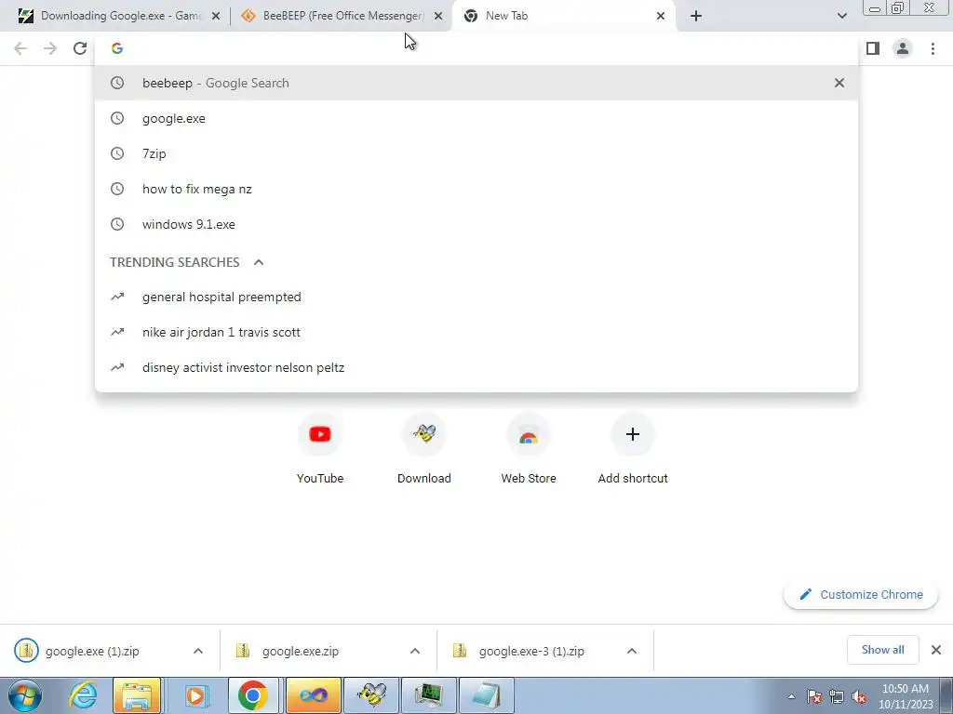
Task: Select trending search 'nike air jordan 1 travis scott'
Action: click(476, 332)
